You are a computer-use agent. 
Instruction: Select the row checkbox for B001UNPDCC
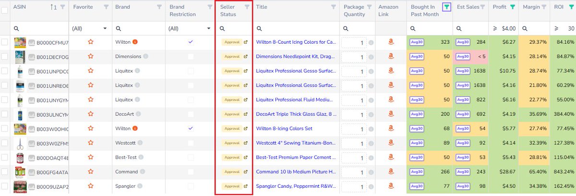4,71
